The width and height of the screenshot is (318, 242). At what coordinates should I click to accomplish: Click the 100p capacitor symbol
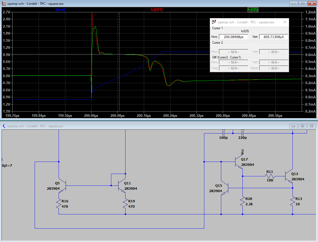[223, 133]
